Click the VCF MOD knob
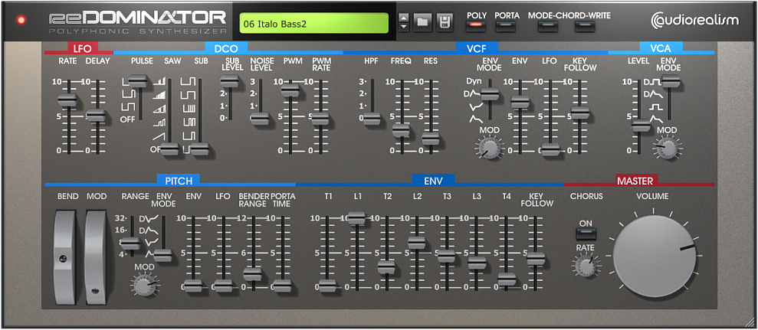The width and height of the screenshot is (758, 330). (490, 148)
